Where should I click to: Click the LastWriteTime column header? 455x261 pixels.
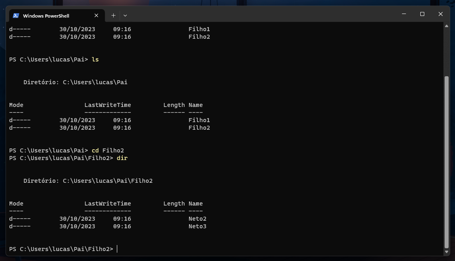point(108,203)
